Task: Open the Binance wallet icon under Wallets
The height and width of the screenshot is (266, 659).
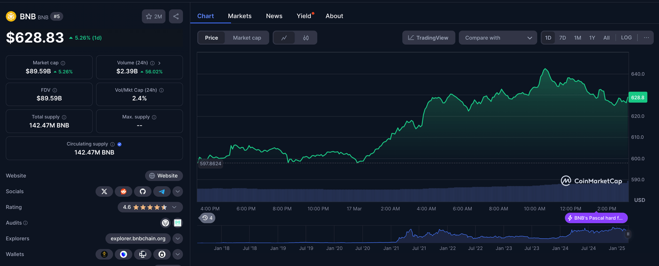Action: [104, 254]
